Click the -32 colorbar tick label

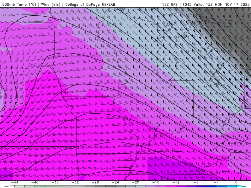tap(75, 182)
